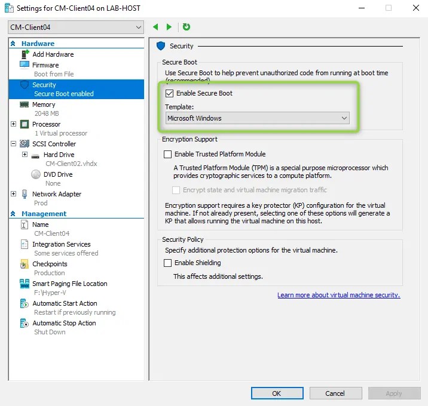Click the Name item icon

click(25, 224)
